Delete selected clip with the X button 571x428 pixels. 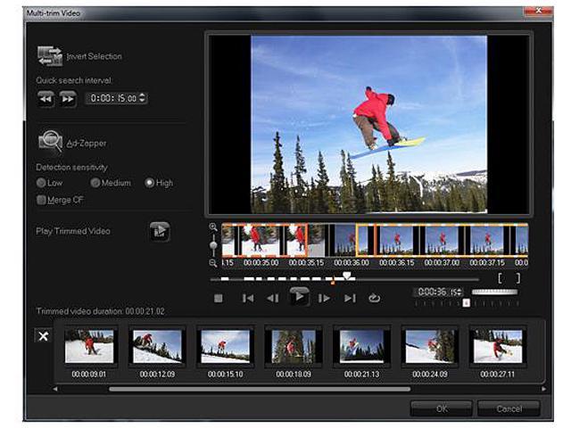coord(42,336)
